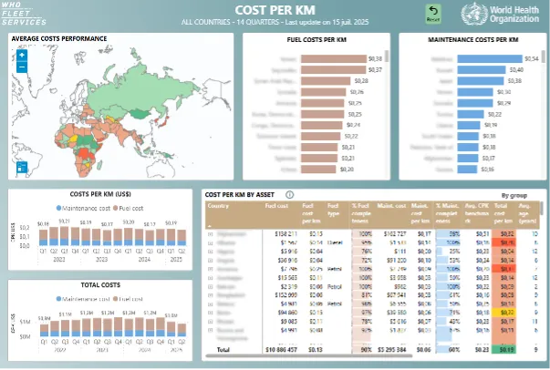Sort table by the Fuel cost column header
This screenshot has width=550, height=370.
click(276, 206)
